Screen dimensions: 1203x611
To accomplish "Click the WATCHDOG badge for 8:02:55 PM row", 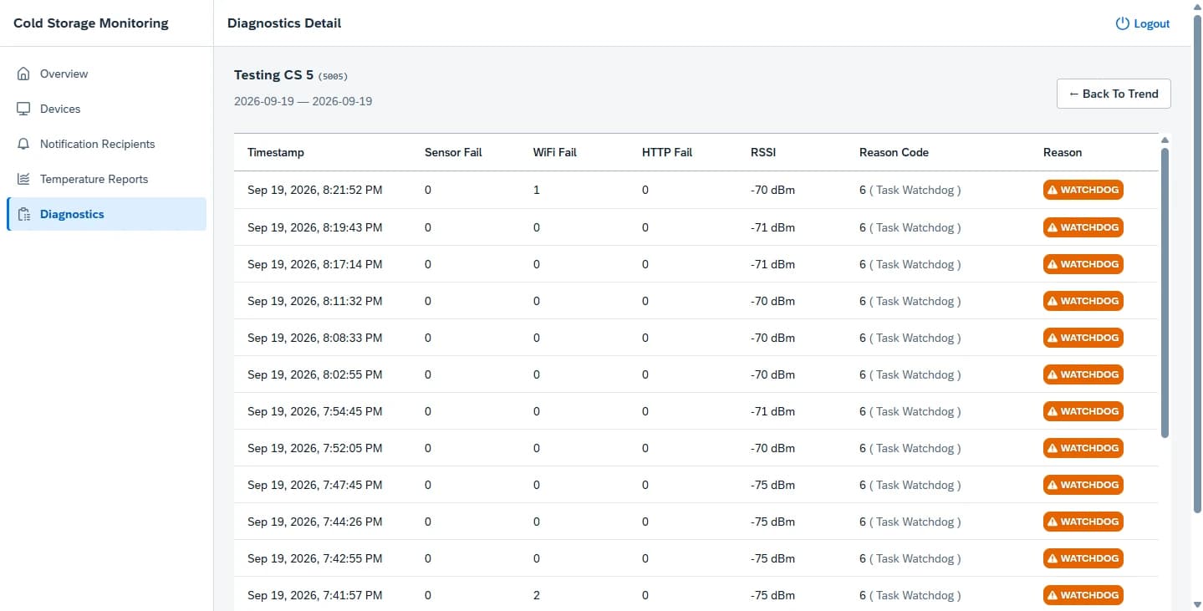I will point(1083,374).
